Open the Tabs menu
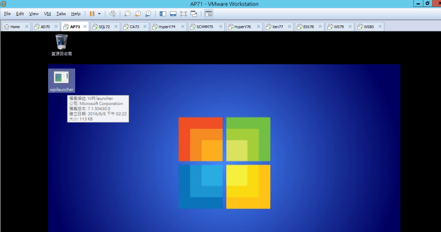The width and height of the screenshot is (441, 232). coord(61,13)
